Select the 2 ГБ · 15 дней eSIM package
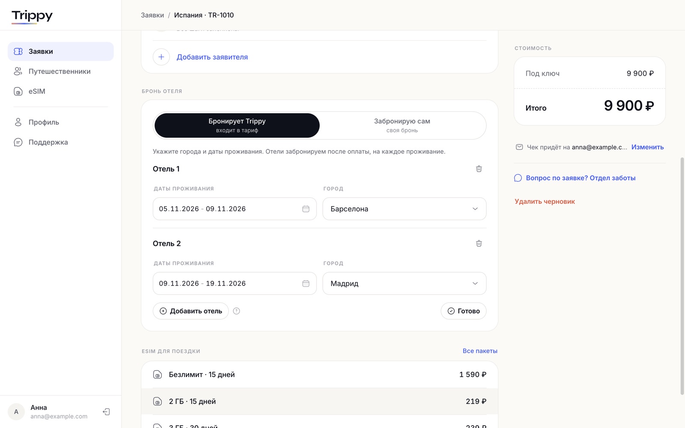The image size is (685, 428). point(320,401)
